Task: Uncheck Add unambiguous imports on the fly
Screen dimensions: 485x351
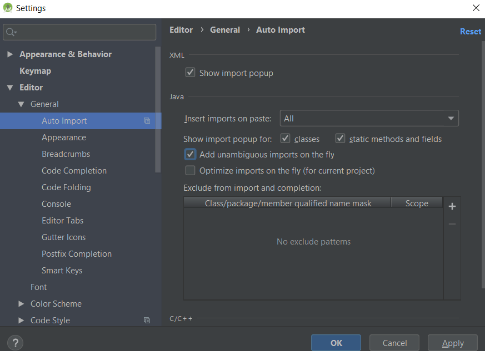Action: click(x=190, y=154)
